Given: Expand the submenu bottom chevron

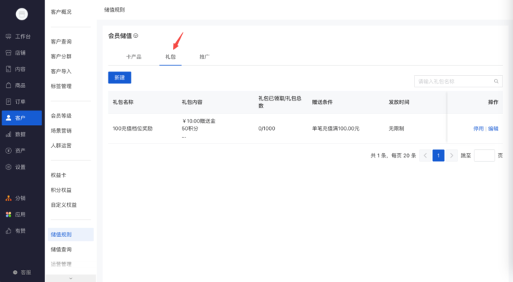Looking at the screenshot, I should click(69, 278).
